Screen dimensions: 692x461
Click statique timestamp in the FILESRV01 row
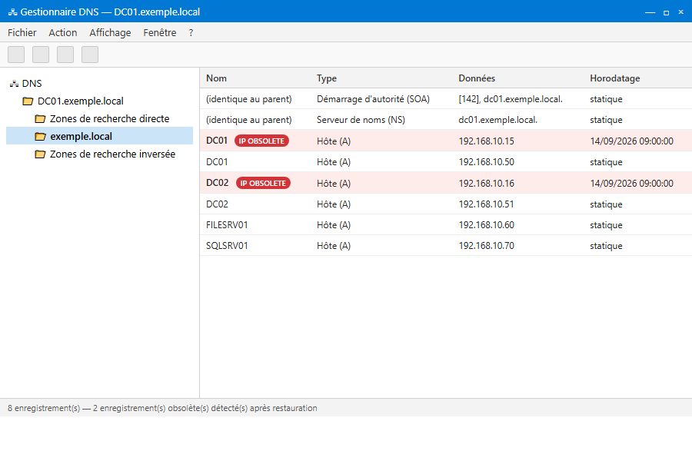tap(606, 225)
